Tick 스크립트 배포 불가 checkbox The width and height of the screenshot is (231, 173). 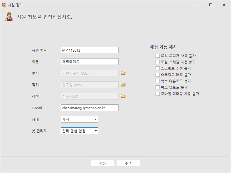coord(158,74)
